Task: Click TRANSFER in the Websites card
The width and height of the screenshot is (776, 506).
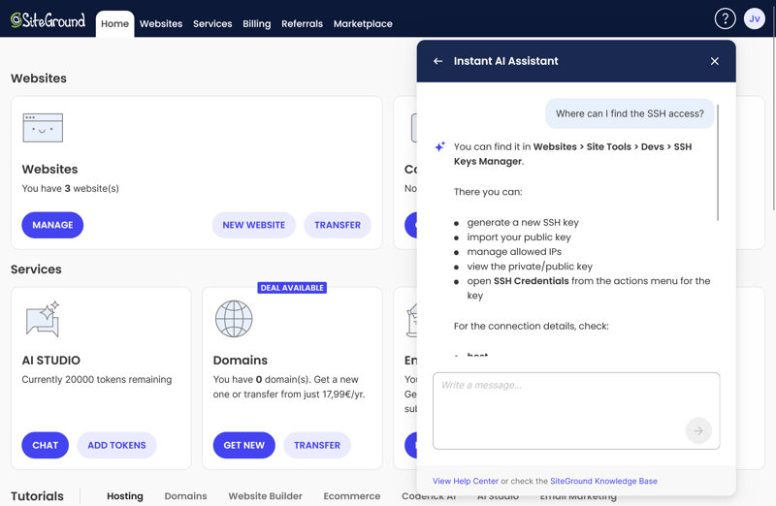Action: (338, 225)
